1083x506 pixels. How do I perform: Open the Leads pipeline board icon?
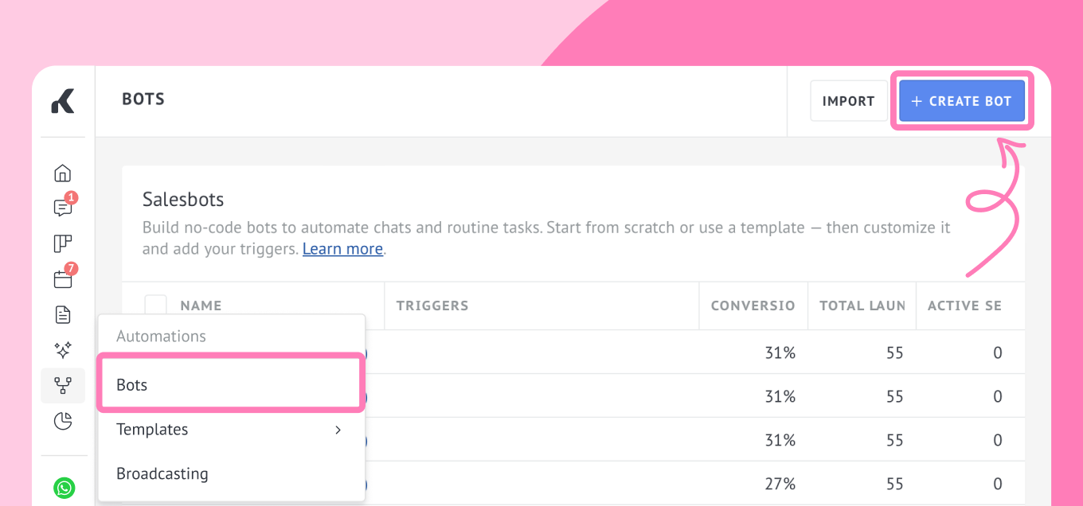click(x=62, y=243)
